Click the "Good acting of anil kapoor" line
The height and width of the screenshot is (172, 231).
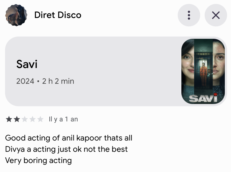coord(69,138)
